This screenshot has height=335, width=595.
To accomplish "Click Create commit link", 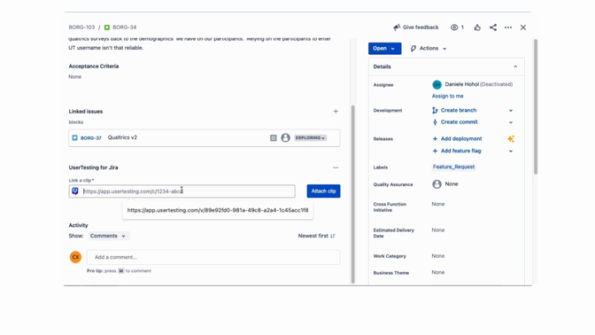I will [x=460, y=122].
